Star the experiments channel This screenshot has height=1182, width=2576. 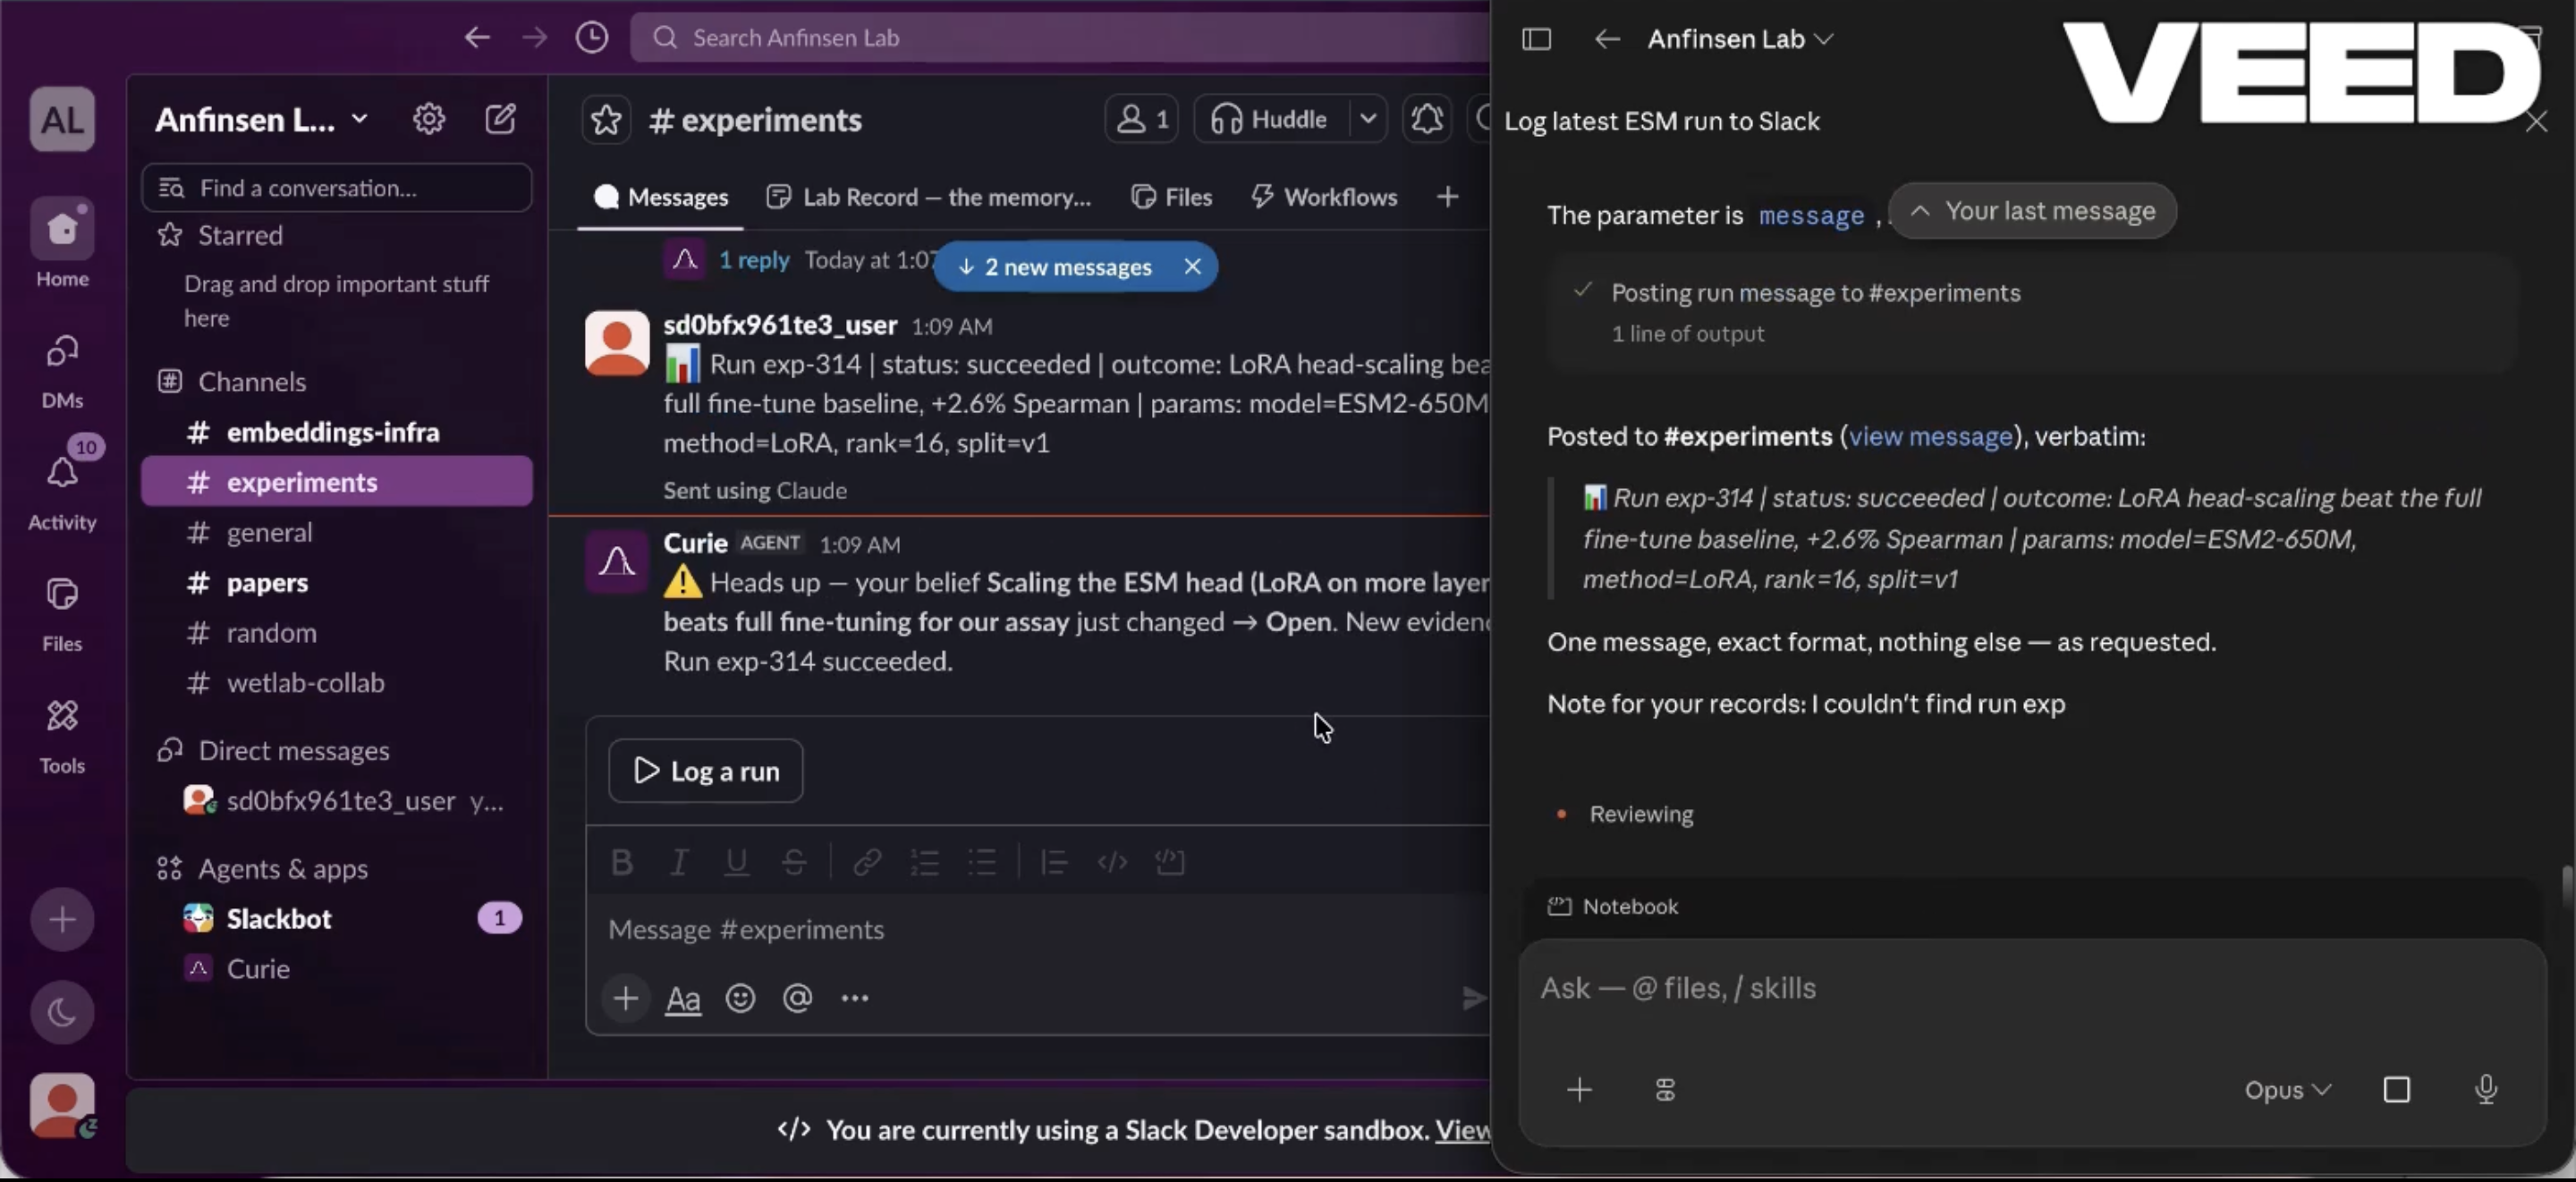tap(606, 120)
